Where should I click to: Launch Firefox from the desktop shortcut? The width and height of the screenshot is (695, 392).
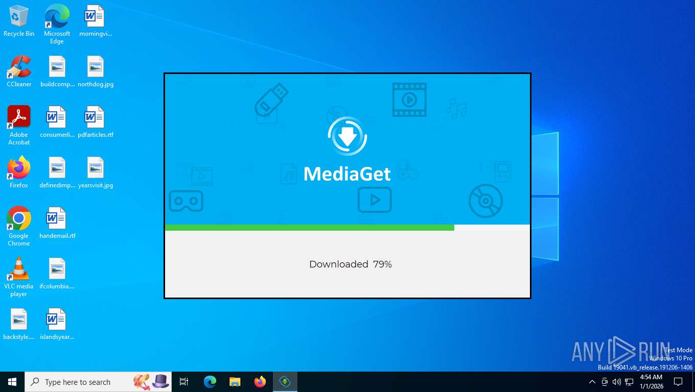point(19,173)
